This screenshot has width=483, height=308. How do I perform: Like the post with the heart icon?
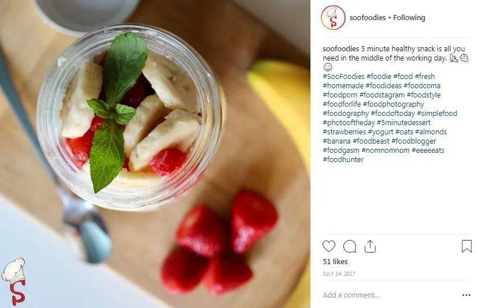point(329,246)
